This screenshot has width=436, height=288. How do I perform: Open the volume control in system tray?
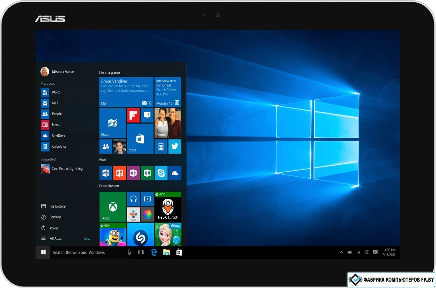[x=367, y=252]
